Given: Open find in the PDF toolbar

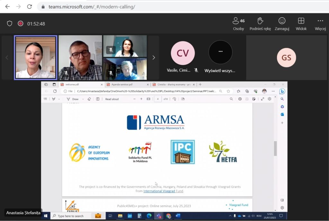Looking at the screenshot, I should tap(231, 99).
